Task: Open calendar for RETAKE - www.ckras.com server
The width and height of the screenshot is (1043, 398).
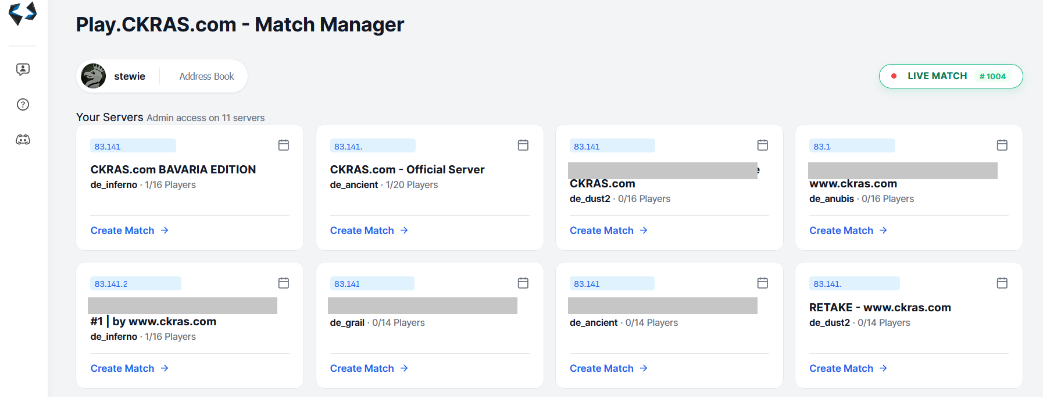Action: pos(1002,283)
